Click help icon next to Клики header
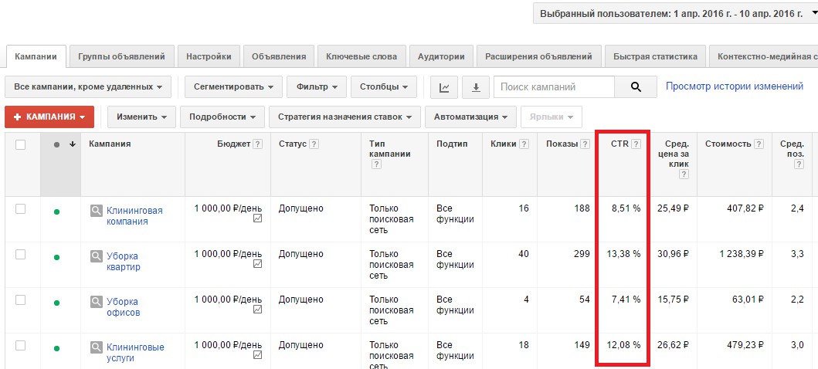This screenshot has height=369, width=818. click(524, 144)
